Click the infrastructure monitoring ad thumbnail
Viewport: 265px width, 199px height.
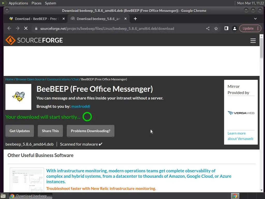coord(27,180)
